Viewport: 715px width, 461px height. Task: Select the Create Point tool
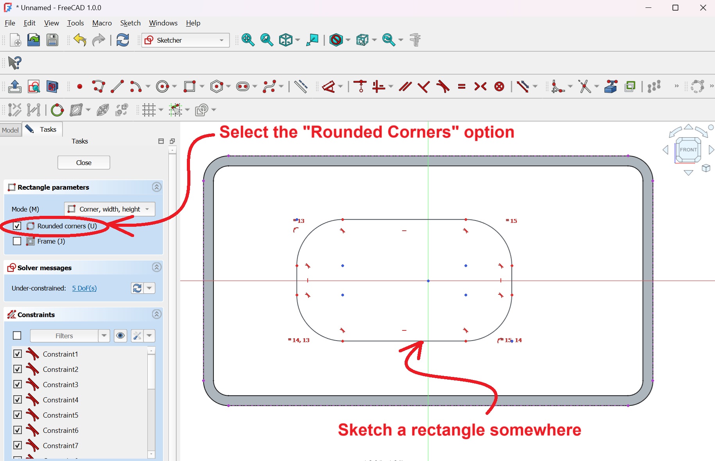tap(80, 86)
